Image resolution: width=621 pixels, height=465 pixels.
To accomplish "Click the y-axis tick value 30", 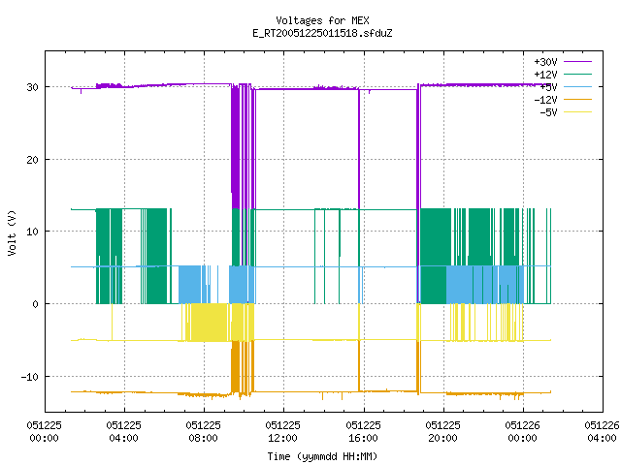I will pos(32,87).
